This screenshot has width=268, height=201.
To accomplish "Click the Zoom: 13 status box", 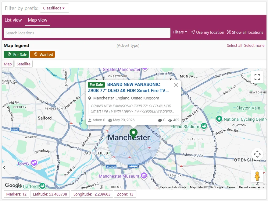I will click(125, 194).
